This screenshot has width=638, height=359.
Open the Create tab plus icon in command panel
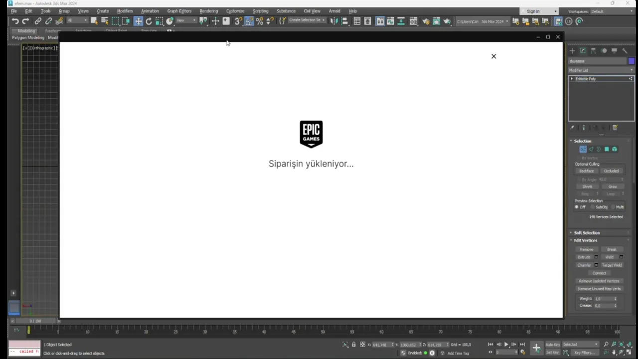click(572, 50)
